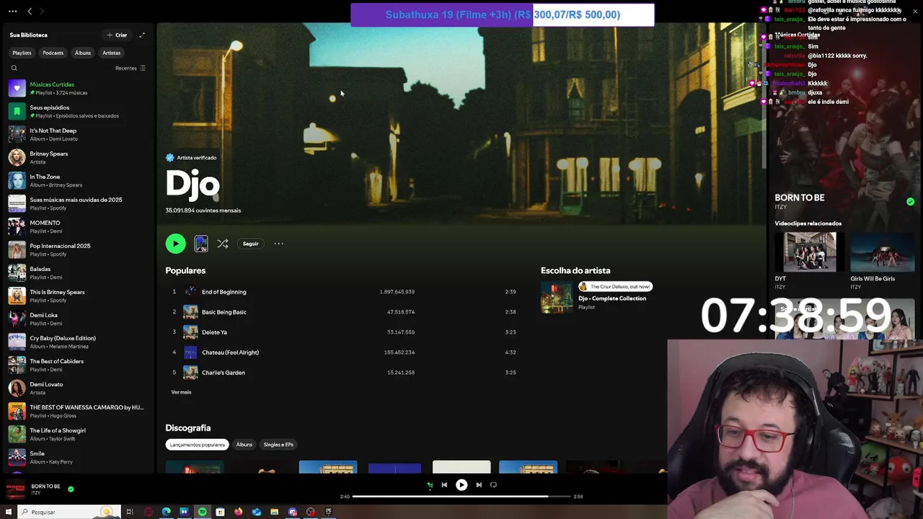
Task: Open Smile album by Katy Perry
Action: [77, 457]
